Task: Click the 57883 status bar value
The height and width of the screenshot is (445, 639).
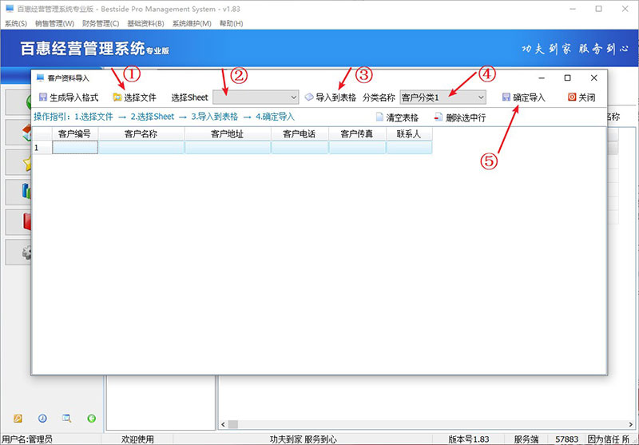Action: point(567,439)
